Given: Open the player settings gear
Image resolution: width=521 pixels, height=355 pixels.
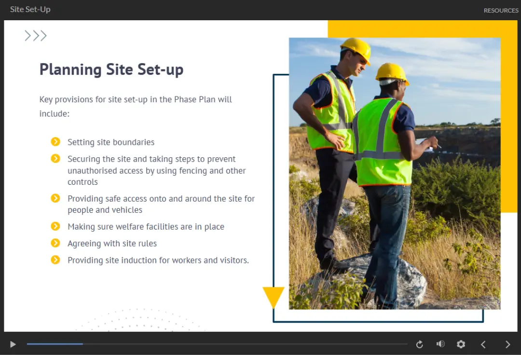Looking at the screenshot, I should click(x=461, y=344).
